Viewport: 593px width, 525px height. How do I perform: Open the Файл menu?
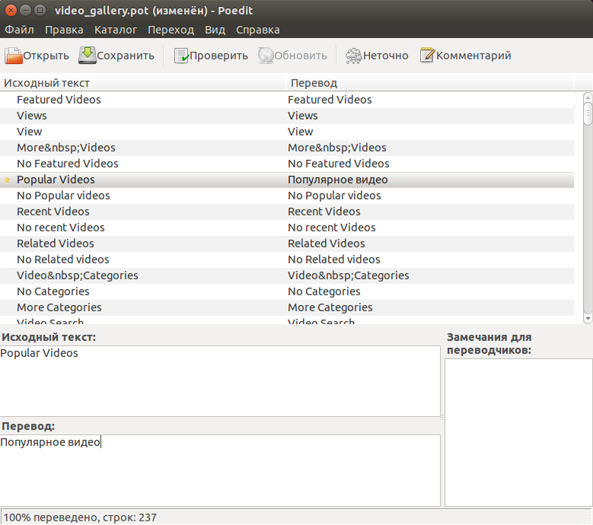pos(19,30)
